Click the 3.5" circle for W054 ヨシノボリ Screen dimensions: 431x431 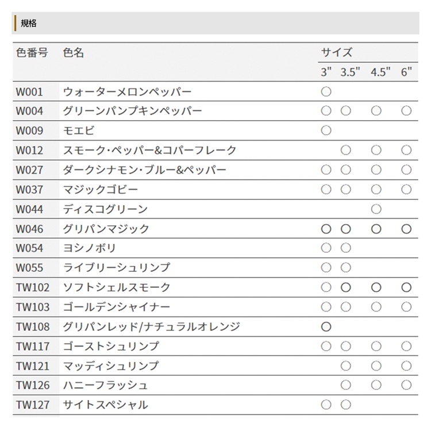point(346,248)
